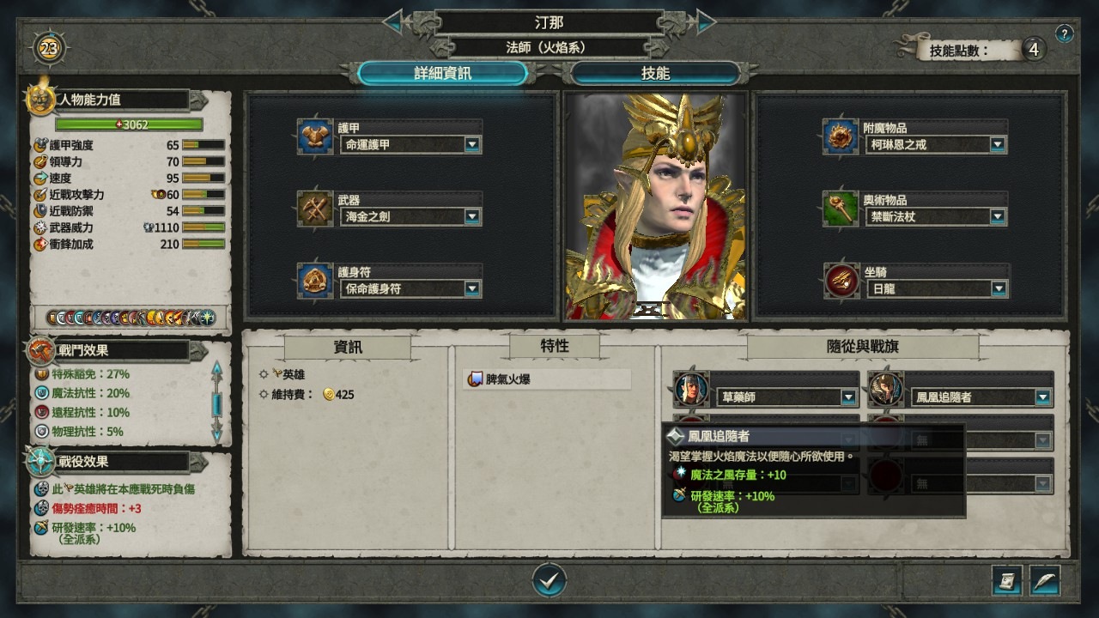The image size is (1099, 618).
Task: Click the 脾氣火爆 trait entry
Action: pos(548,379)
